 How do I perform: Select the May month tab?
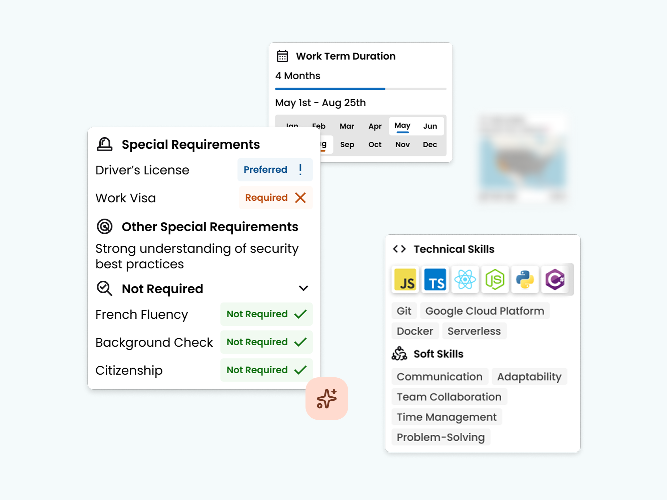coord(402,126)
